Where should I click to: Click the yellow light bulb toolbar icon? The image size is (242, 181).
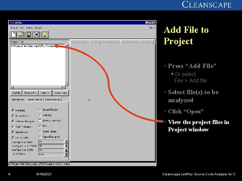[44, 35]
